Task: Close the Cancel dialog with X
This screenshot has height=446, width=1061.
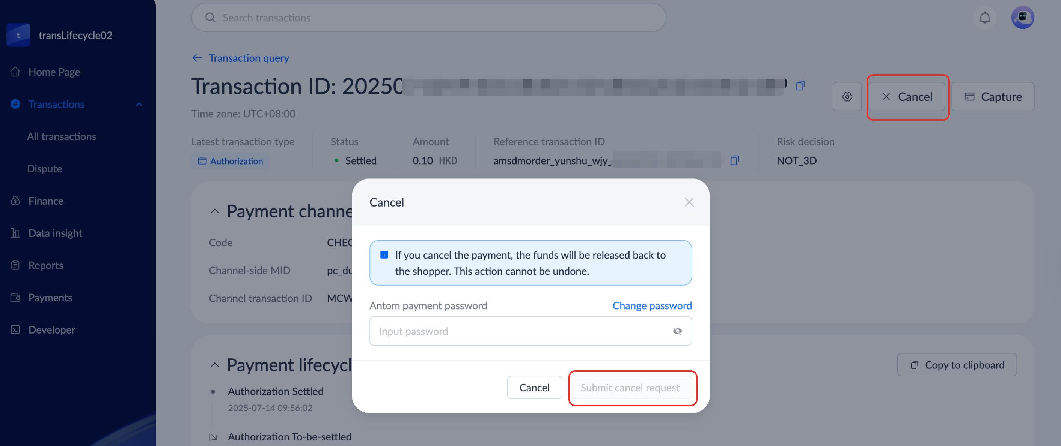Action: coord(689,202)
